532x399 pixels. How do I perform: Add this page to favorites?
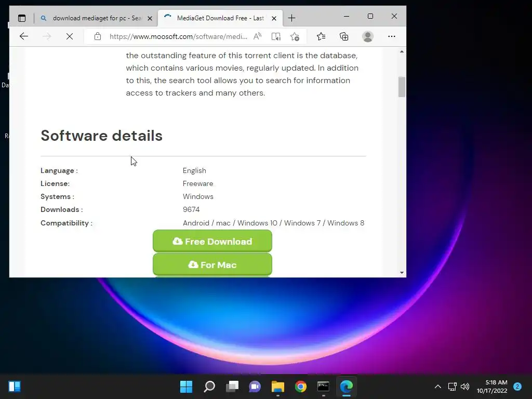295,36
